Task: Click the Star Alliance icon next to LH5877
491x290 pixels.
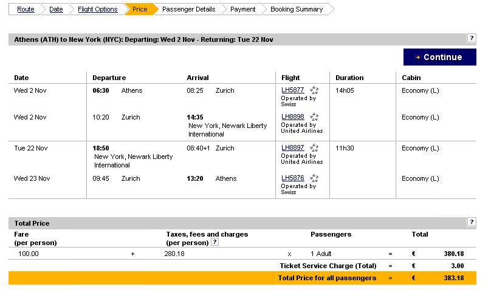Action: point(314,90)
